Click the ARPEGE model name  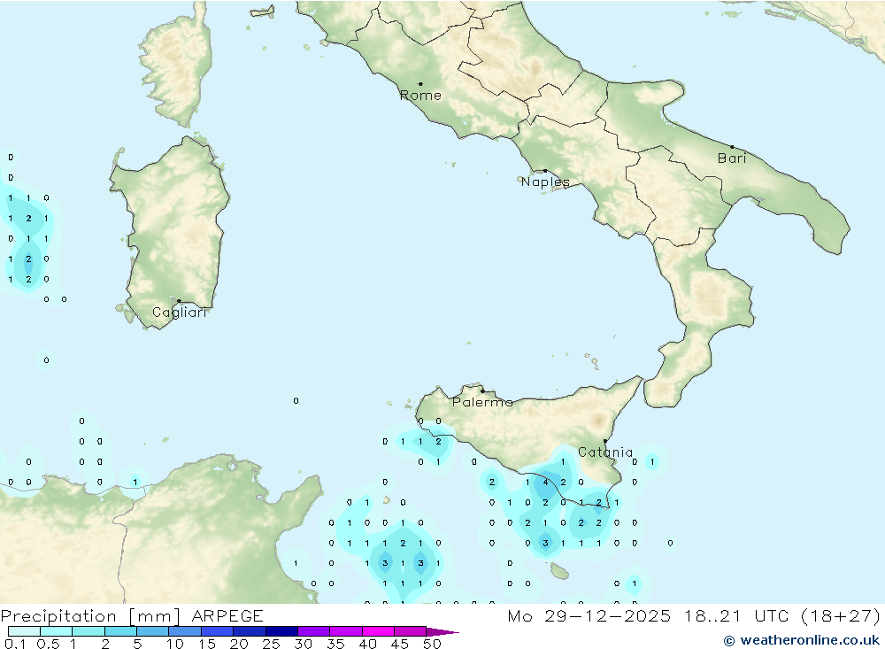[227, 616]
